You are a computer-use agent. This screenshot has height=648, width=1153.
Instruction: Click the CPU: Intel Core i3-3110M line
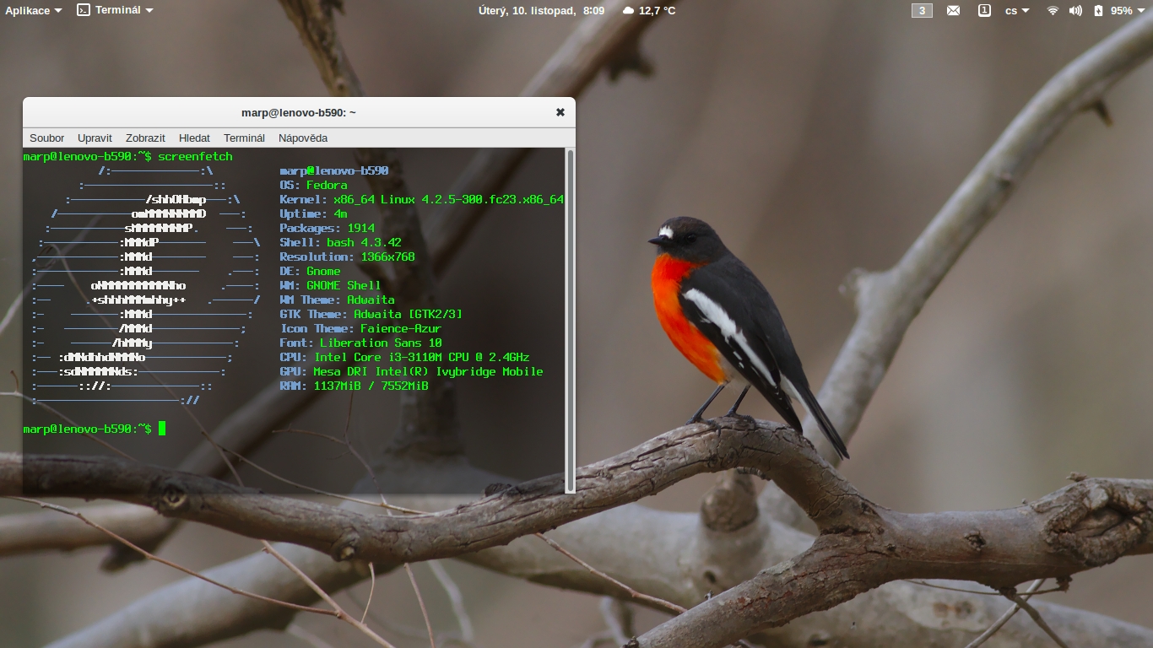[x=404, y=357]
